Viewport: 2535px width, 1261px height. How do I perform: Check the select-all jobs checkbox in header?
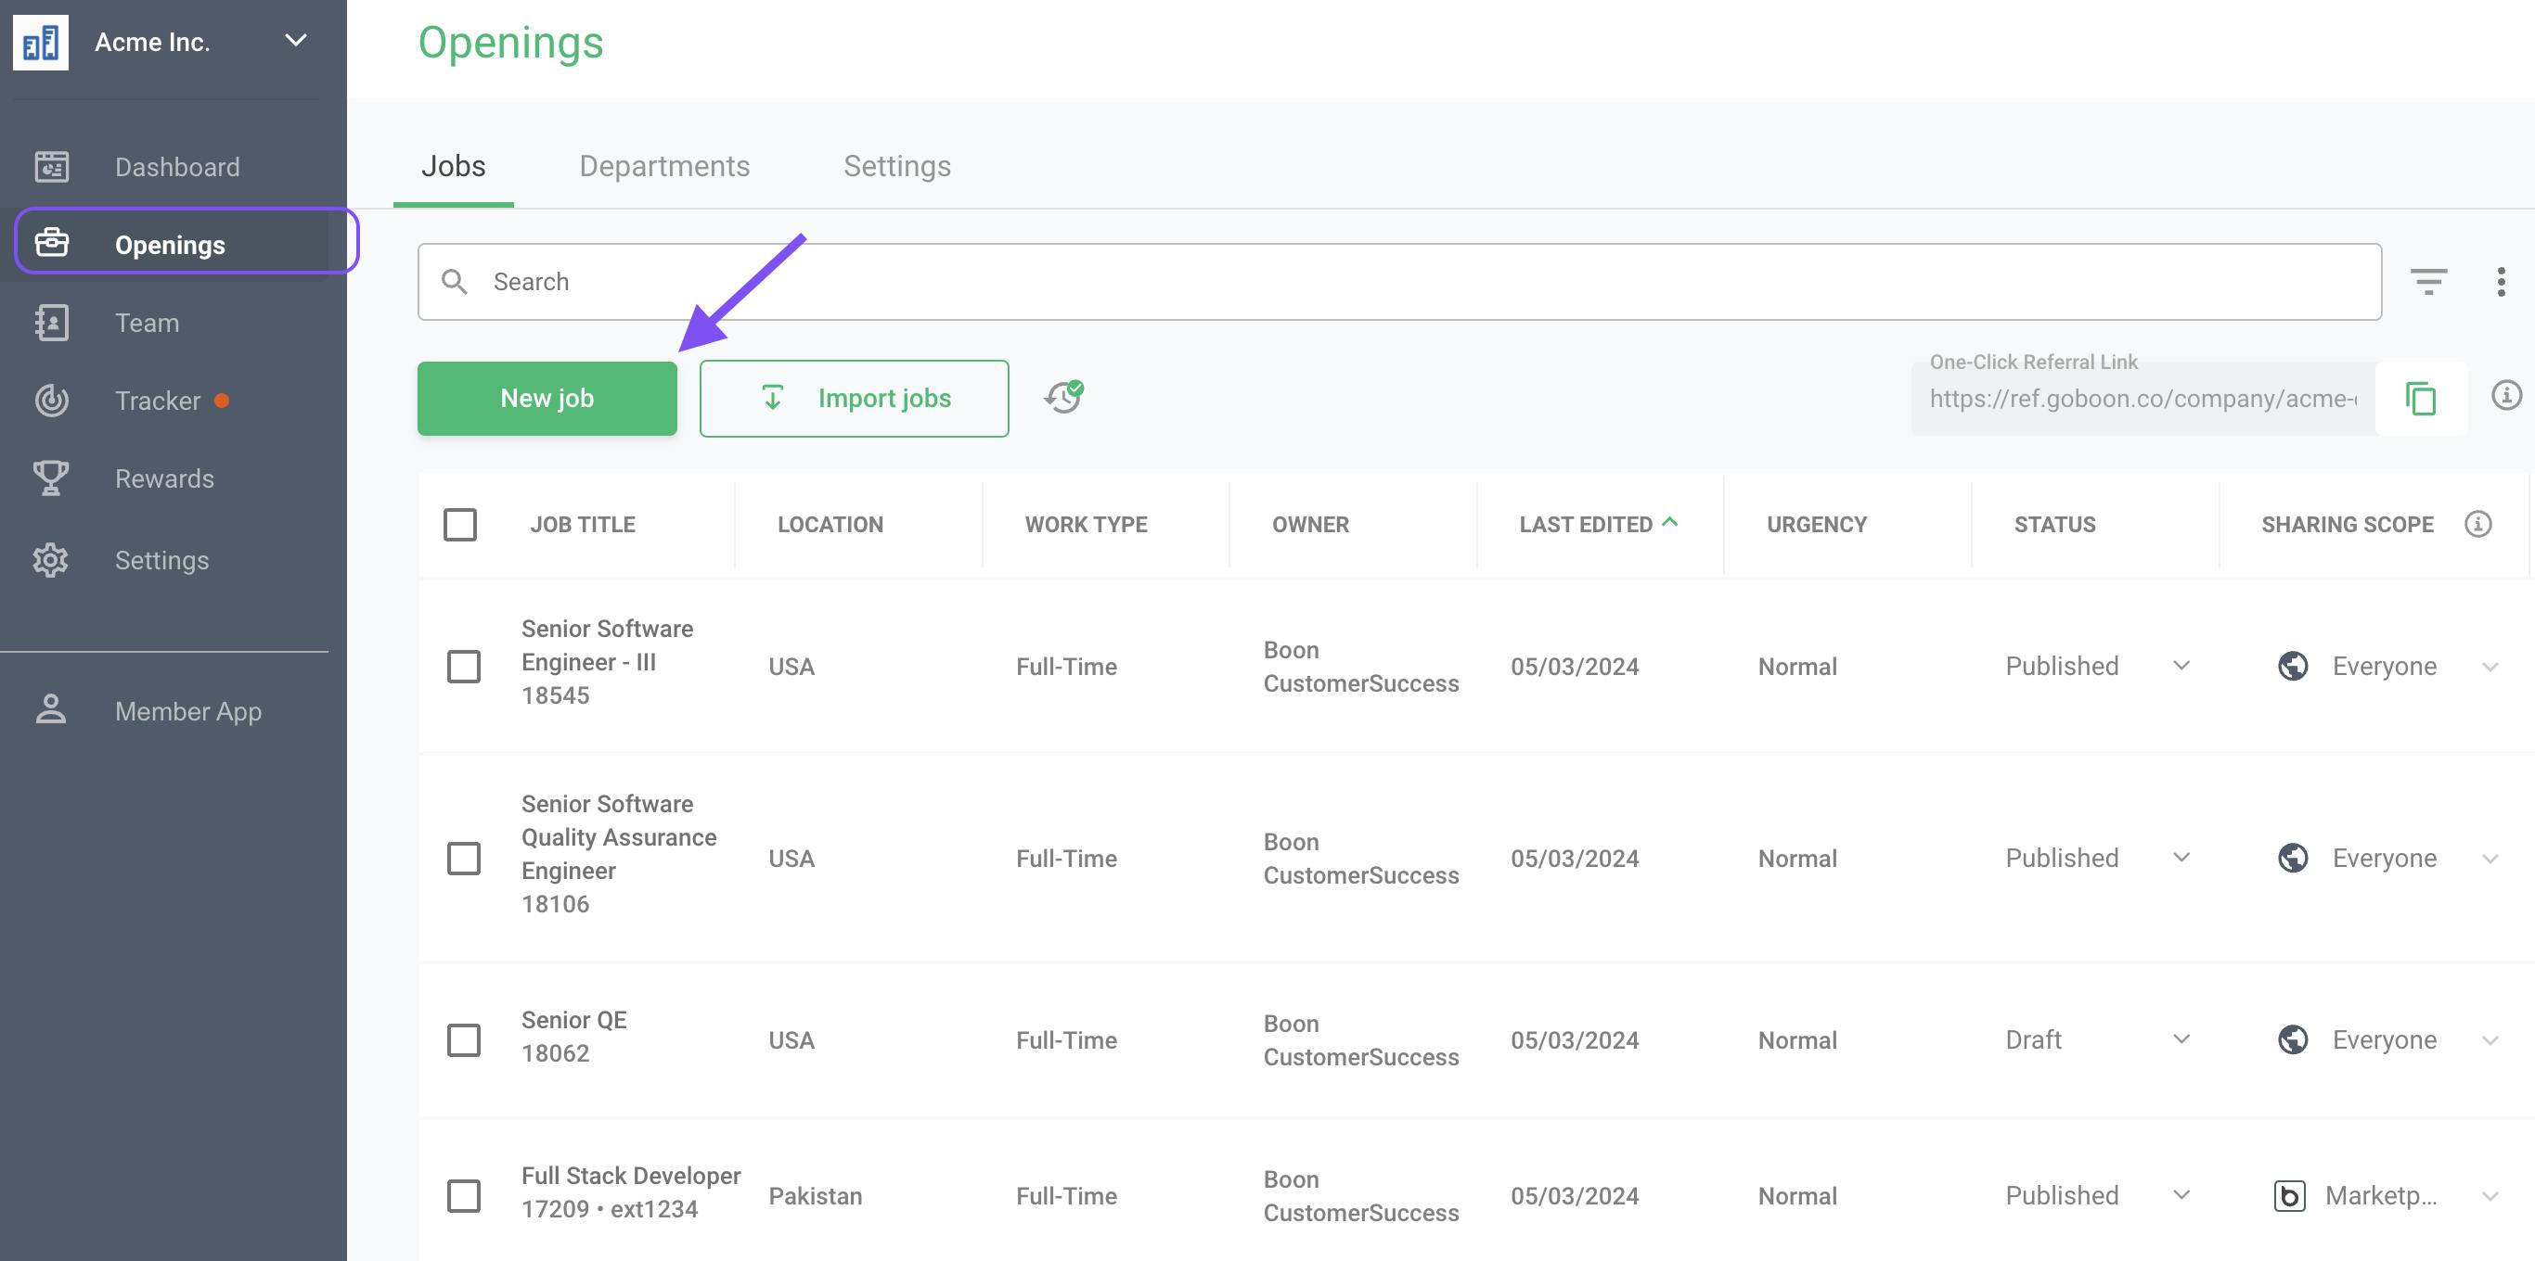click(459, 524)
